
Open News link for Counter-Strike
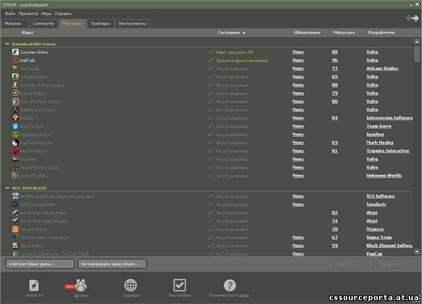[298, 52]
